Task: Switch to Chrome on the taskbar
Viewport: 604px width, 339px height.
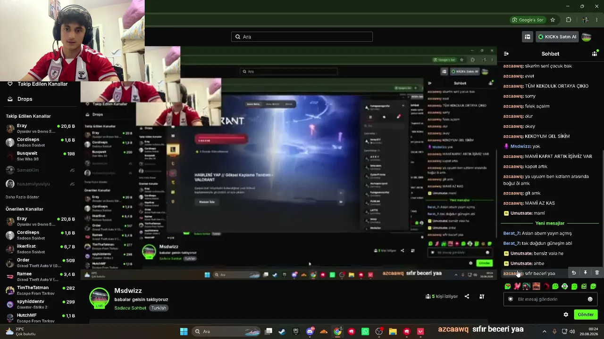Action: 337,331
